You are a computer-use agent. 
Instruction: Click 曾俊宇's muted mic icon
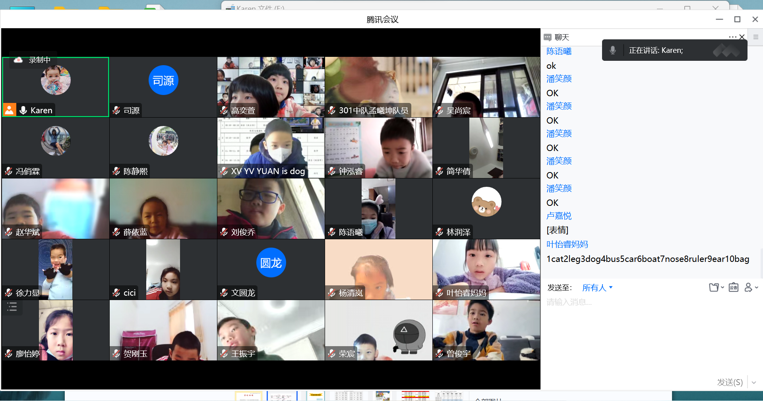click(440, 353)
